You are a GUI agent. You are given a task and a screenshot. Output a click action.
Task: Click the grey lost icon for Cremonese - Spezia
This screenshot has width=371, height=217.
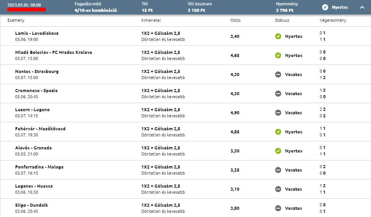tap(278, 94)
